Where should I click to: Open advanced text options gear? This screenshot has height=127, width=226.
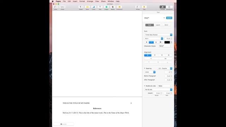point(161,42)
